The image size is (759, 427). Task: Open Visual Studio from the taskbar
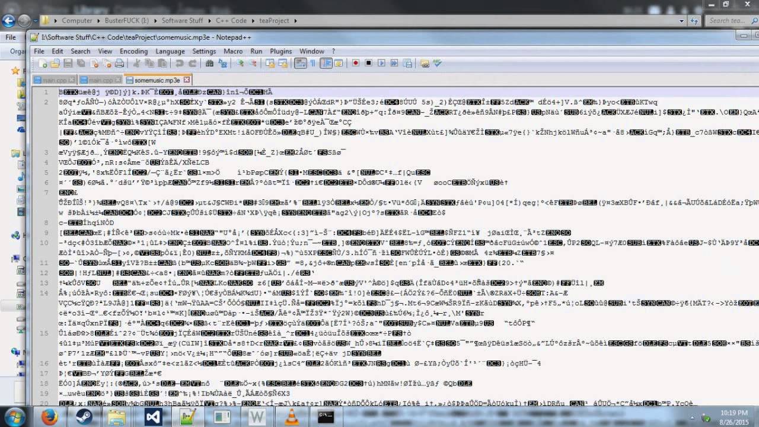click(x=154, y=417)
